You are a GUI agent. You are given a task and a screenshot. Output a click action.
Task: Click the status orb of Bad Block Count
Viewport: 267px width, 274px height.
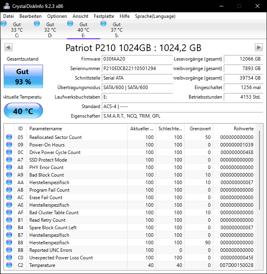coord(9,175)
